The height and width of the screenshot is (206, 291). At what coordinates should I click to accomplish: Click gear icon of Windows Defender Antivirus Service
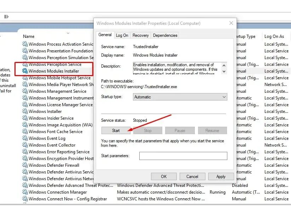[25, 172]
